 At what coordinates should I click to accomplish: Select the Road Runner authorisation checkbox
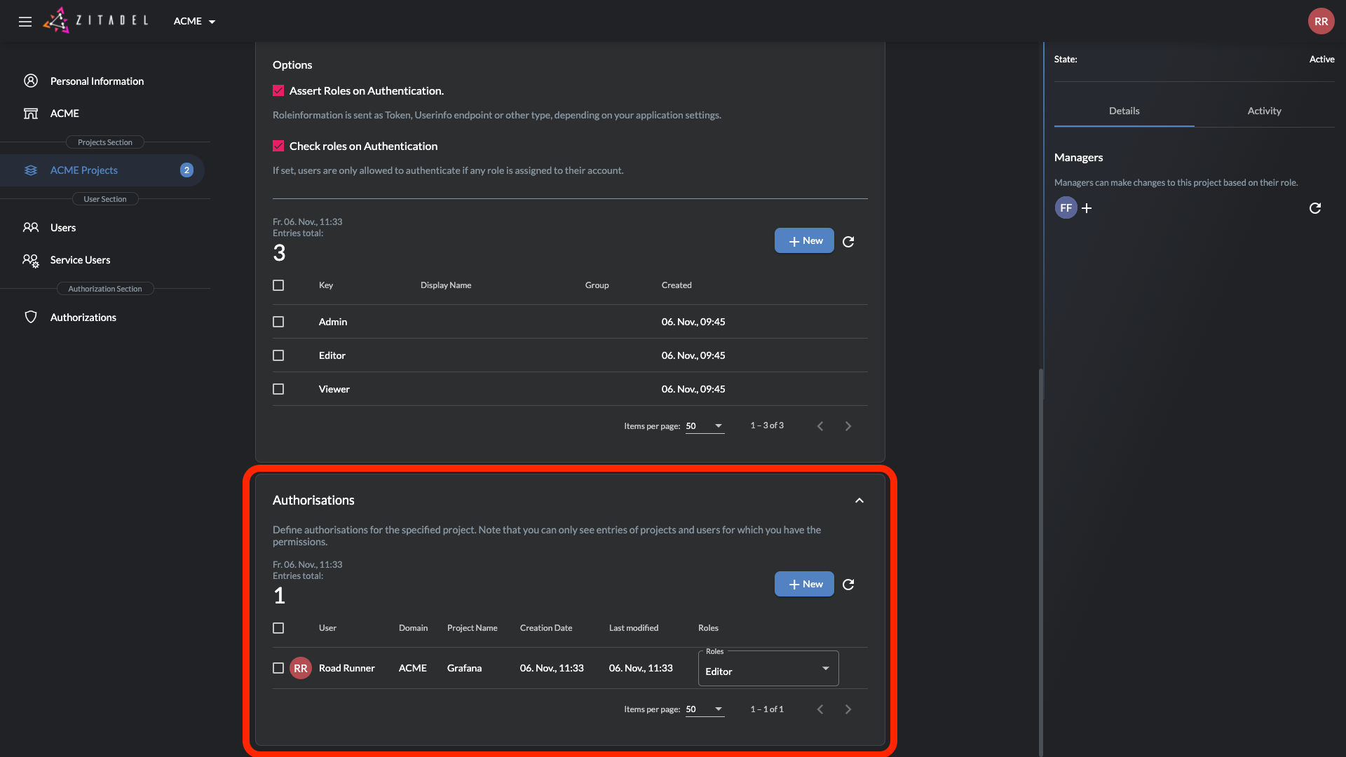(278, 668)
